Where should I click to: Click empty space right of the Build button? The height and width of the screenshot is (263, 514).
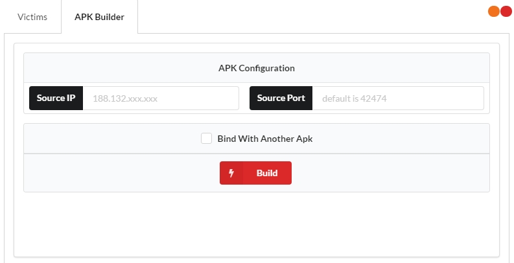point(389,173)
